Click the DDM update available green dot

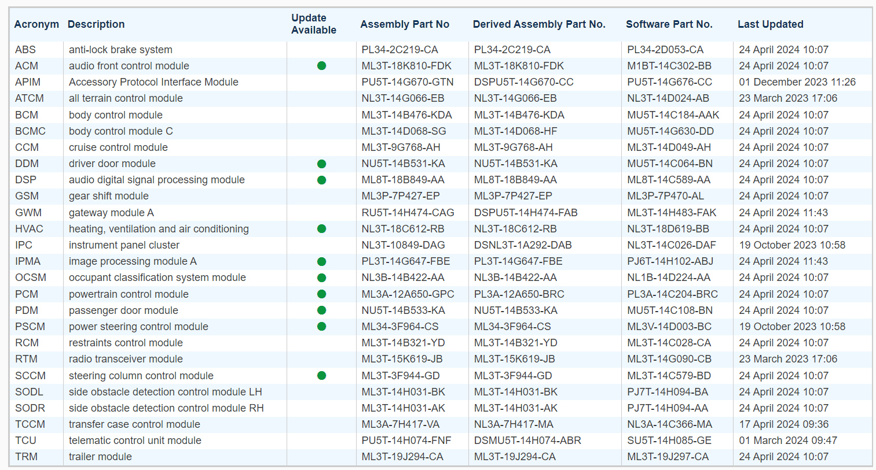pos(321,164)
